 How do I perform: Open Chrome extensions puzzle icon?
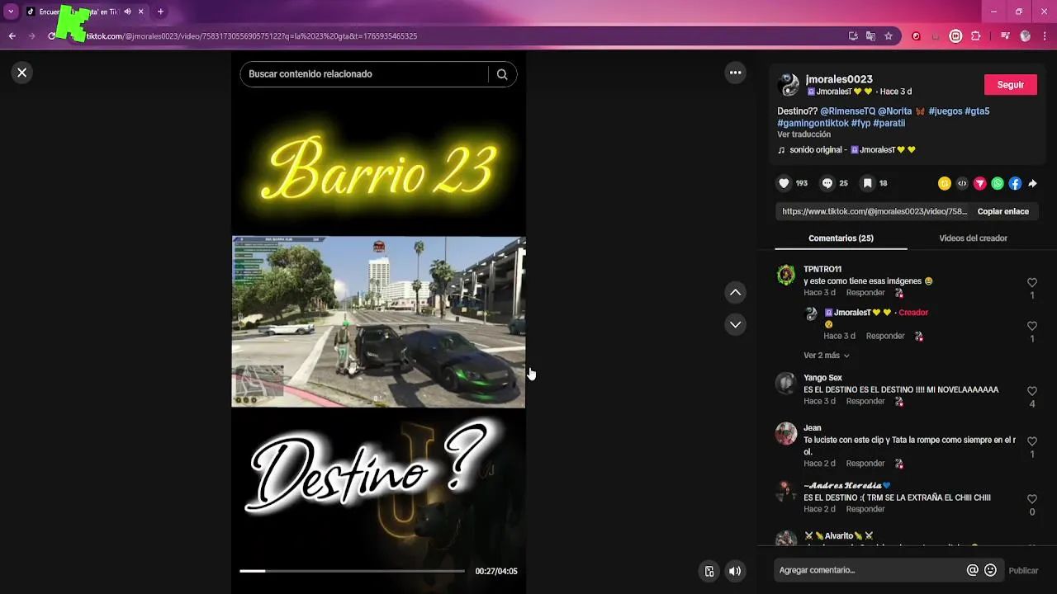click(x=976, y=36)
